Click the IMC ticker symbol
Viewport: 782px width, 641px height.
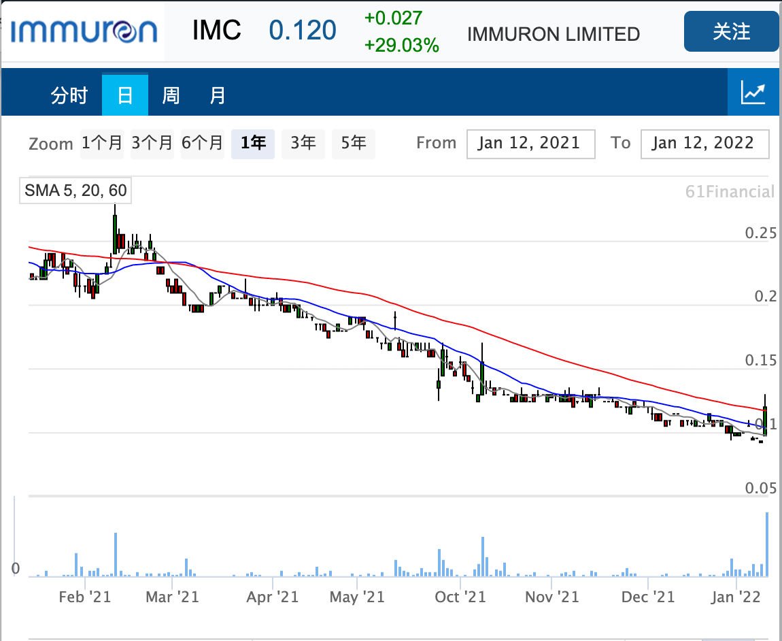(216, 31)
